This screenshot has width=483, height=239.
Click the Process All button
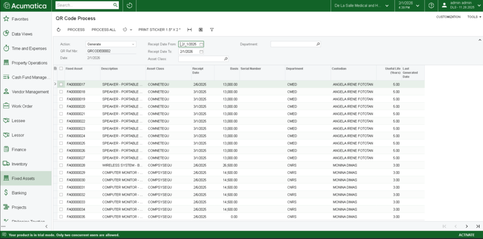tap(103, 30)
